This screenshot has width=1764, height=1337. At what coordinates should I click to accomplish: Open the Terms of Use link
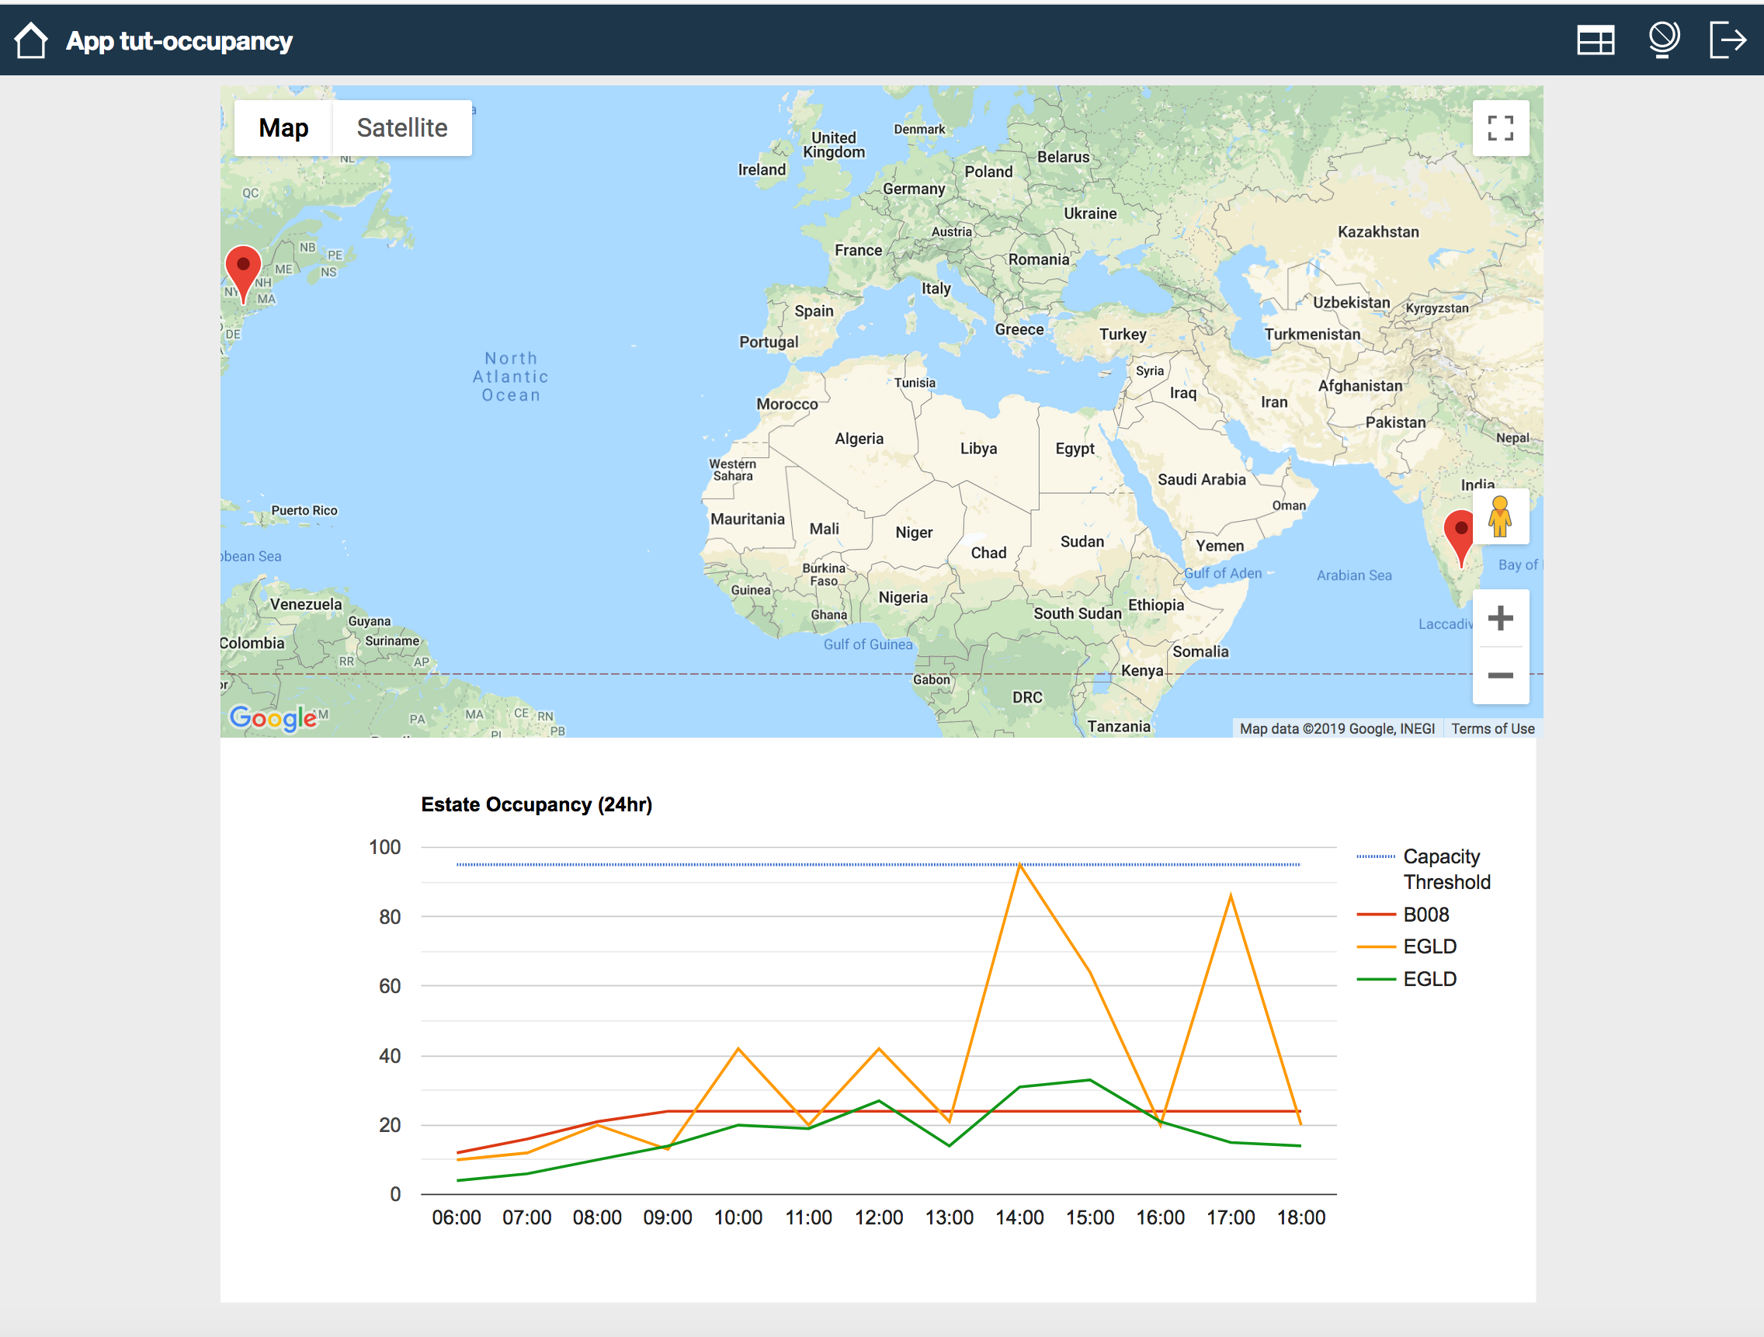point(1492,728)
